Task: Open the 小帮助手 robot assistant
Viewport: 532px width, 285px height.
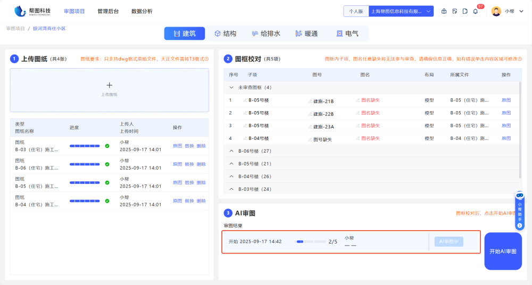Action: tap(520, 210)
